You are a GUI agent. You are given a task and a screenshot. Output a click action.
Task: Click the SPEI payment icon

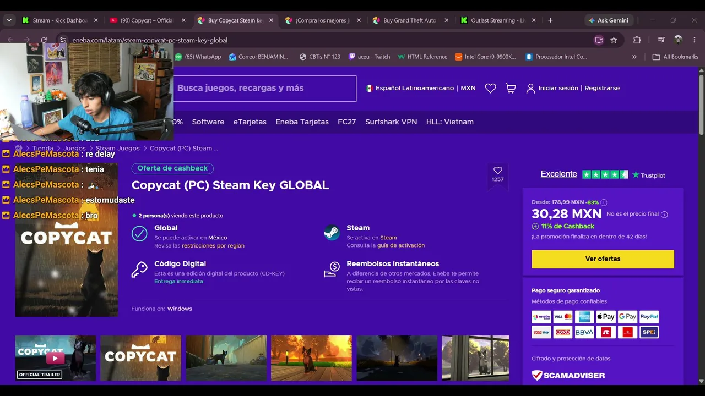(x=649, y=332)
